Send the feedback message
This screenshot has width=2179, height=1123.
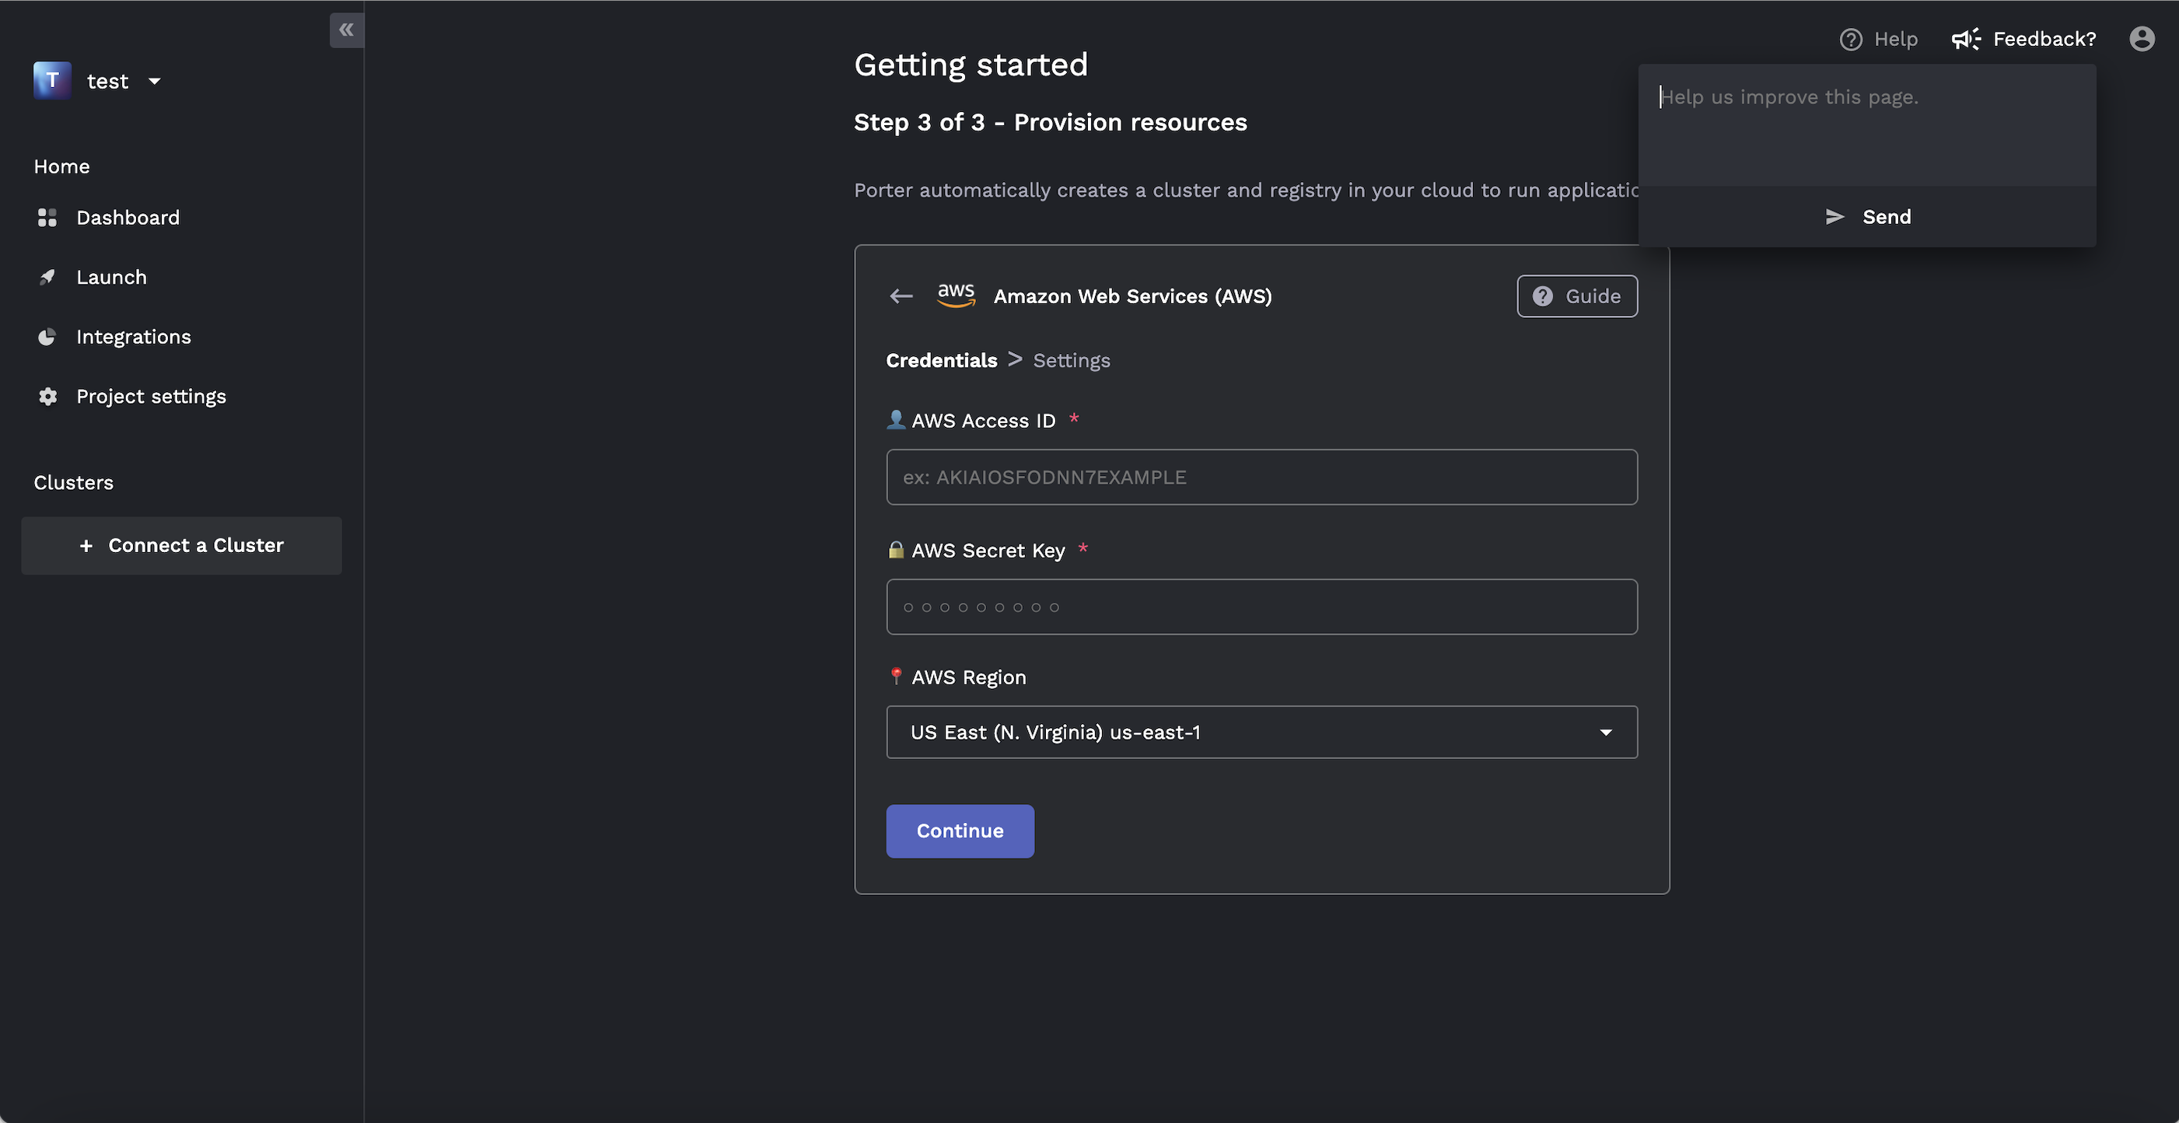[1868, 216]
